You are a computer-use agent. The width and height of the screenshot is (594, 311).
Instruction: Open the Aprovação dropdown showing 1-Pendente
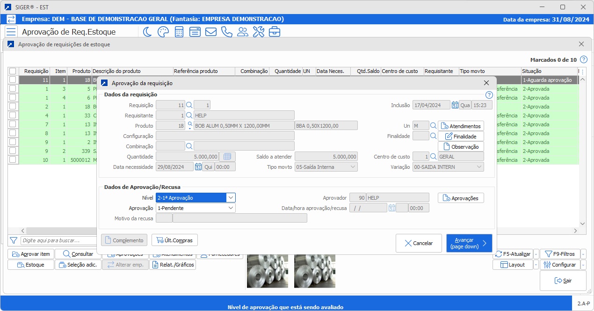pos(231,208)
